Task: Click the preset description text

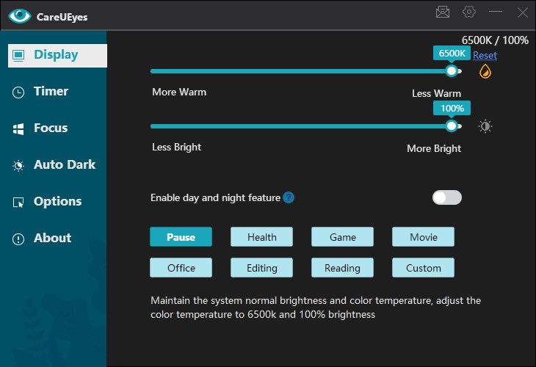Action: (316, 308)
